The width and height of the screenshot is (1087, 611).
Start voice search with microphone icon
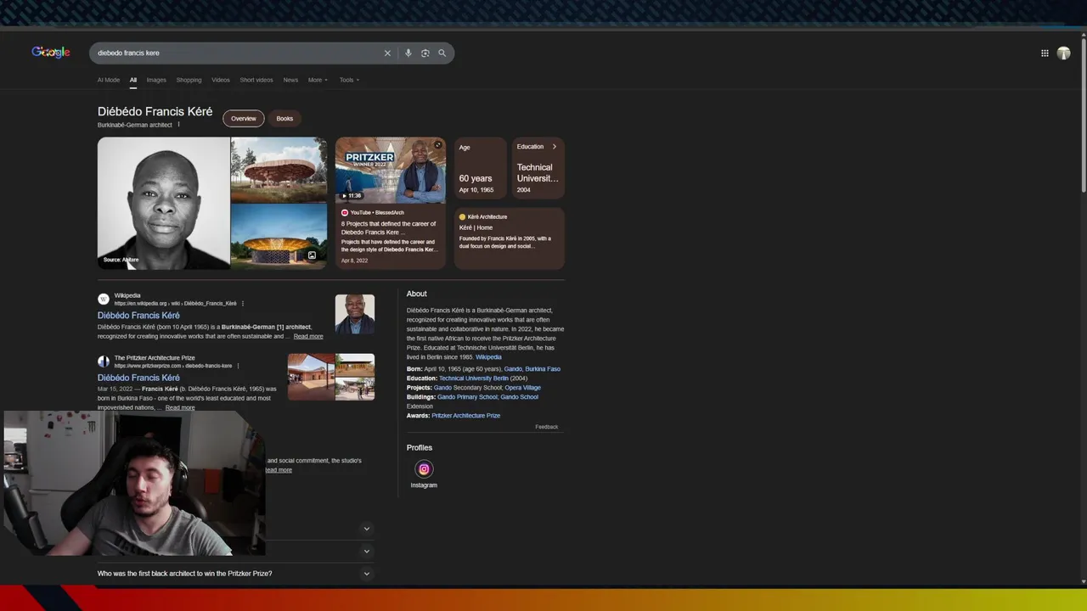point(408,53)
